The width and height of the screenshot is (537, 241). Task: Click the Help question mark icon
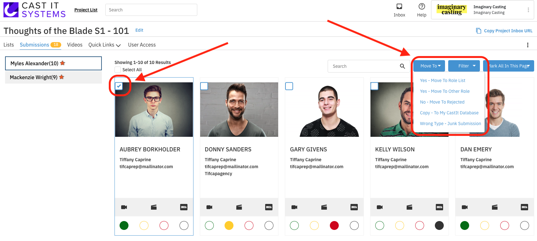coord(422,7)
